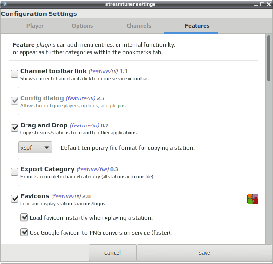Close the streamtuner settings window
This screenshot has width=273, height=264.
point(269,4)
